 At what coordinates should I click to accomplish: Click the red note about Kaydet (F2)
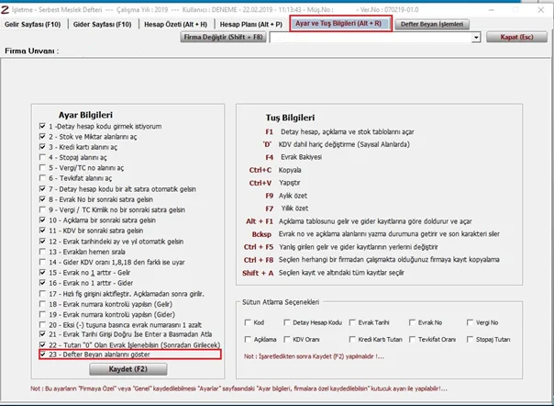[314, 356]
